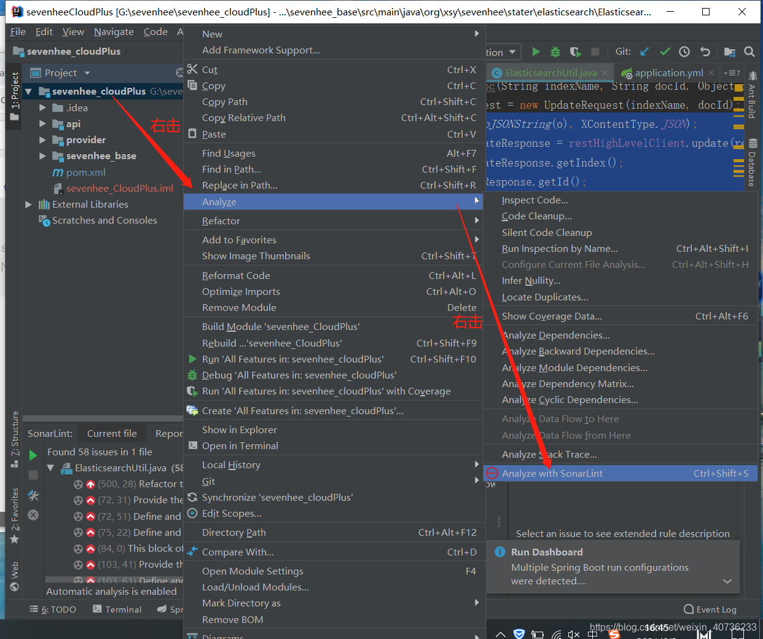763x639 pixels.
Task: Open Project Structure toolbar icon
Action: pos(730,52)
